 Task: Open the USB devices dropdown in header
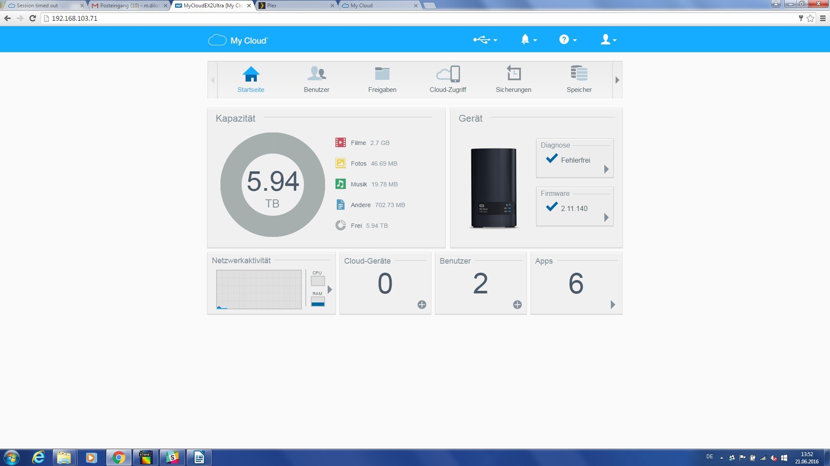(485, 40)
